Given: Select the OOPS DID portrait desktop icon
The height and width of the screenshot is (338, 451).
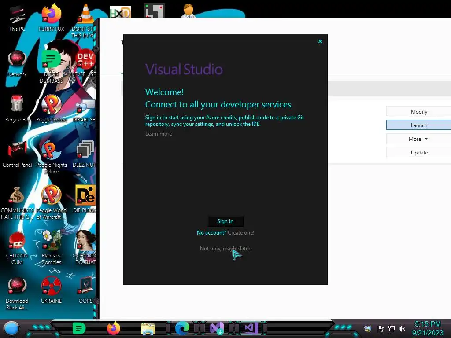Looking at the screenshot, I should pyautogui.click(x=85, y=248).
